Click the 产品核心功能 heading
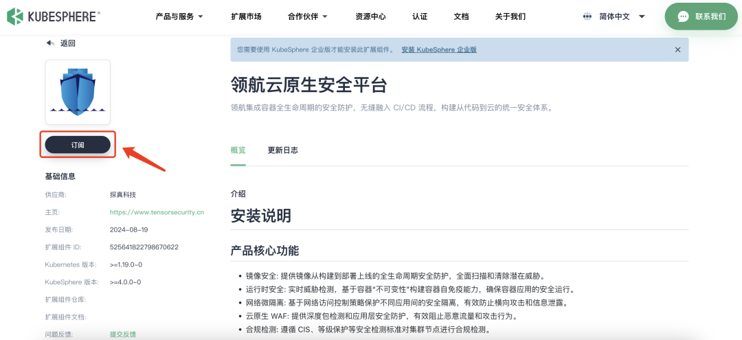This screenshot has height=340, width=742. (x=265, y=250)
